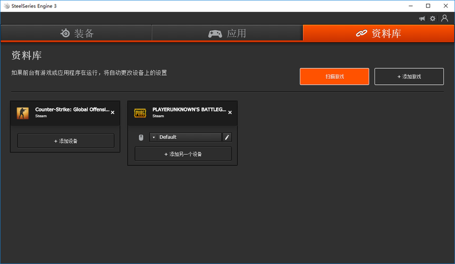Click the + 添加游戏 button
Viewport: 455px width, 264px height.
409,77
